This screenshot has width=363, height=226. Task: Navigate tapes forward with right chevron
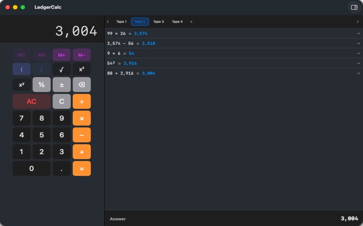click(x=358, y=22)
